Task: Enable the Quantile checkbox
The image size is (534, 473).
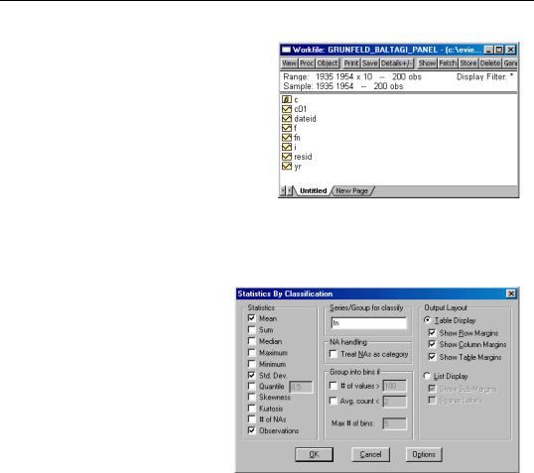Action: coord(251,387)
